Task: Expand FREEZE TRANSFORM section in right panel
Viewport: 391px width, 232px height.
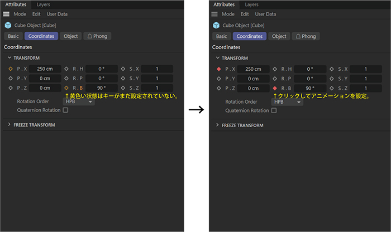Action: [x=218, y=125]
